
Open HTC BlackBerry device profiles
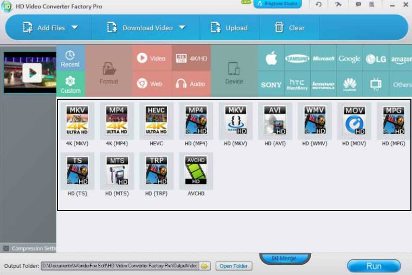pyautogui.click(x=297, y=84)
